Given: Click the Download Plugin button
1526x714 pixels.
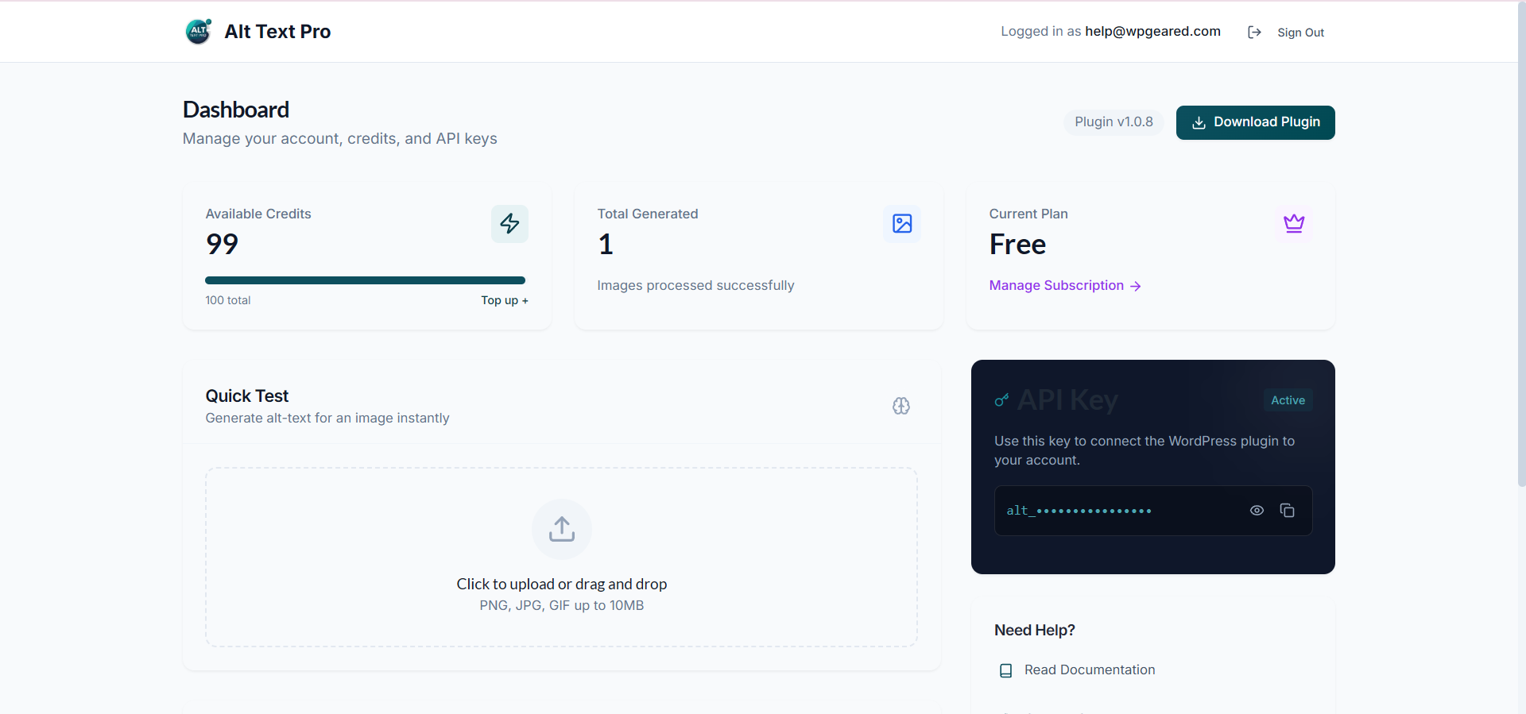Looking at the screenshot, I should 1256,122.
